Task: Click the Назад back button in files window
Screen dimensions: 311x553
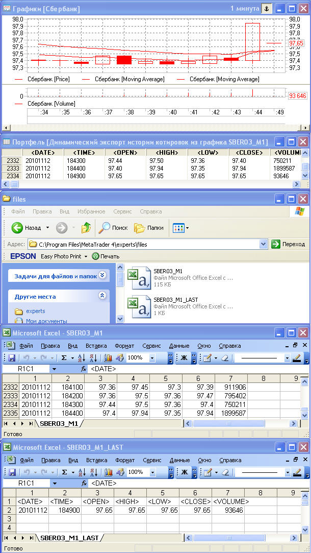Action: coord(27,228)
